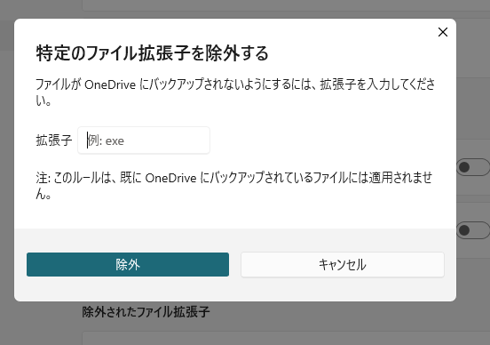Click the backup description paragraph text
Viewport: 490px width, 345px height.
coord(235,92)
